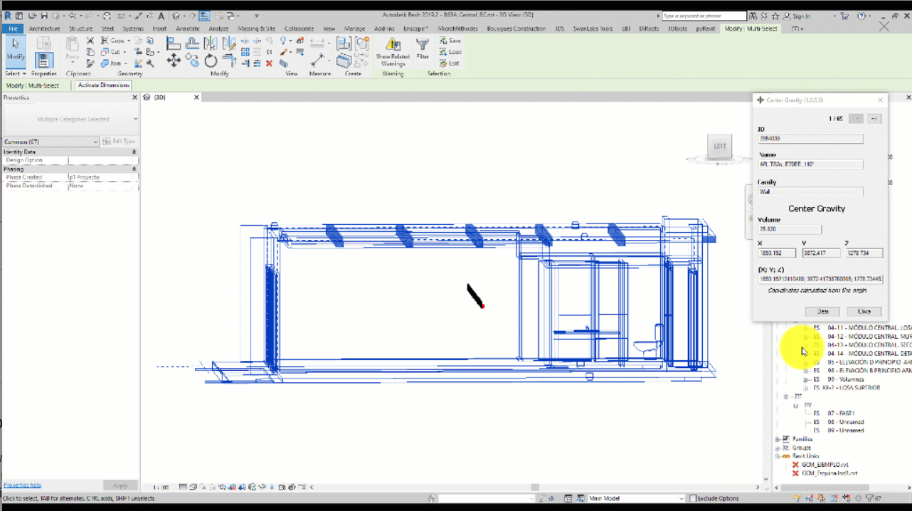This screenshot has width=912, height=511.
Task: Select the 07 - FASE1 sheet item
Action: coord(841,413)
